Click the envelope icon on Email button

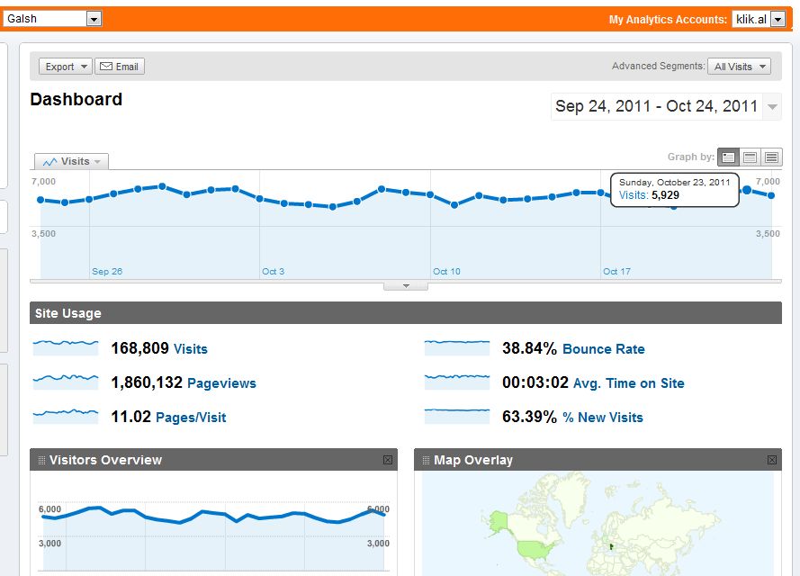click(106, 67)
